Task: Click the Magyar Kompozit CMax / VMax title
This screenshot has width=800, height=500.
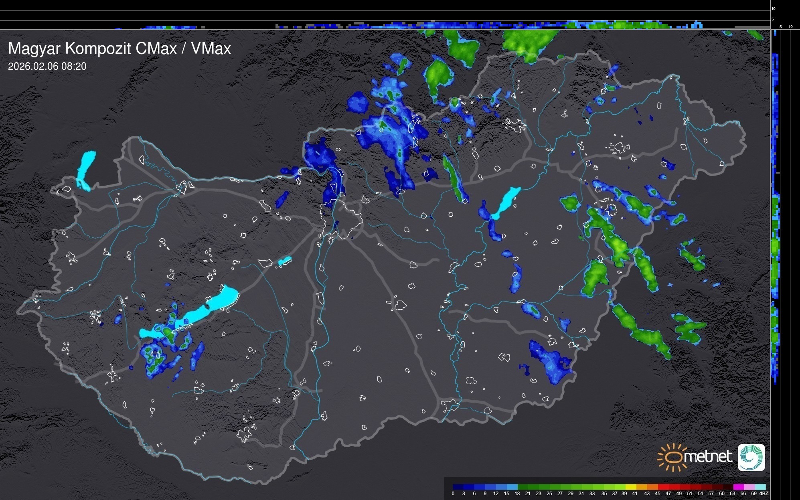Action: click(119, 49)
